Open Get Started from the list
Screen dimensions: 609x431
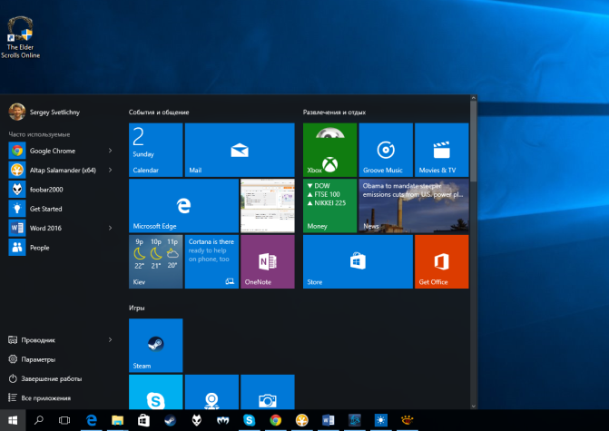coord(62,209)
